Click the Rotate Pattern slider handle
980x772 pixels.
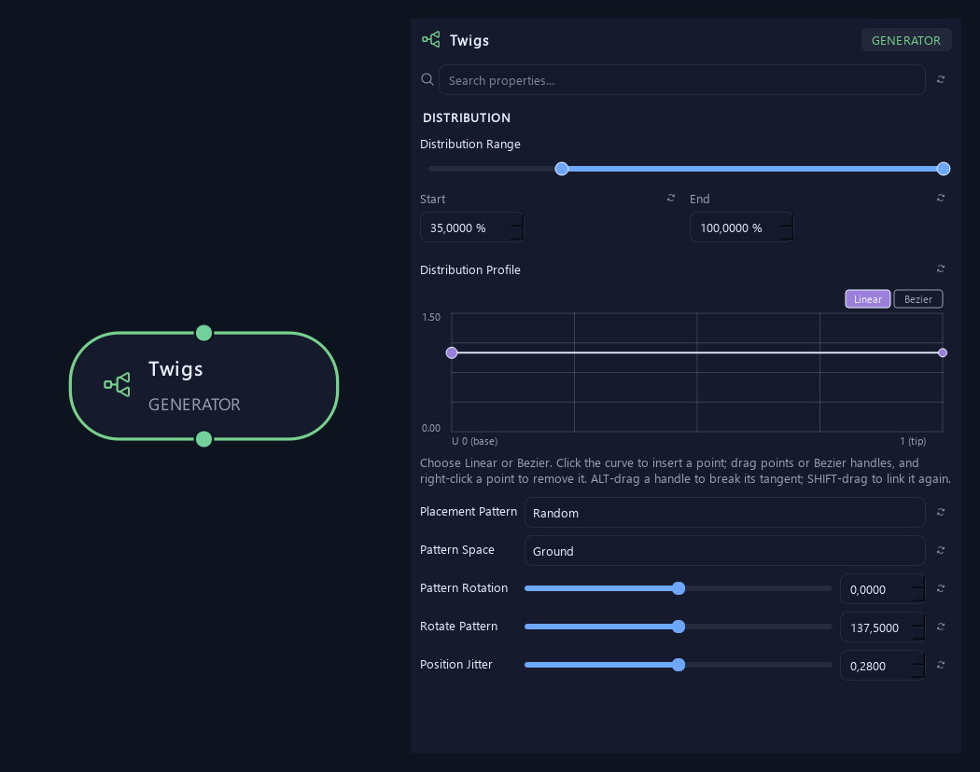[679, 627]
